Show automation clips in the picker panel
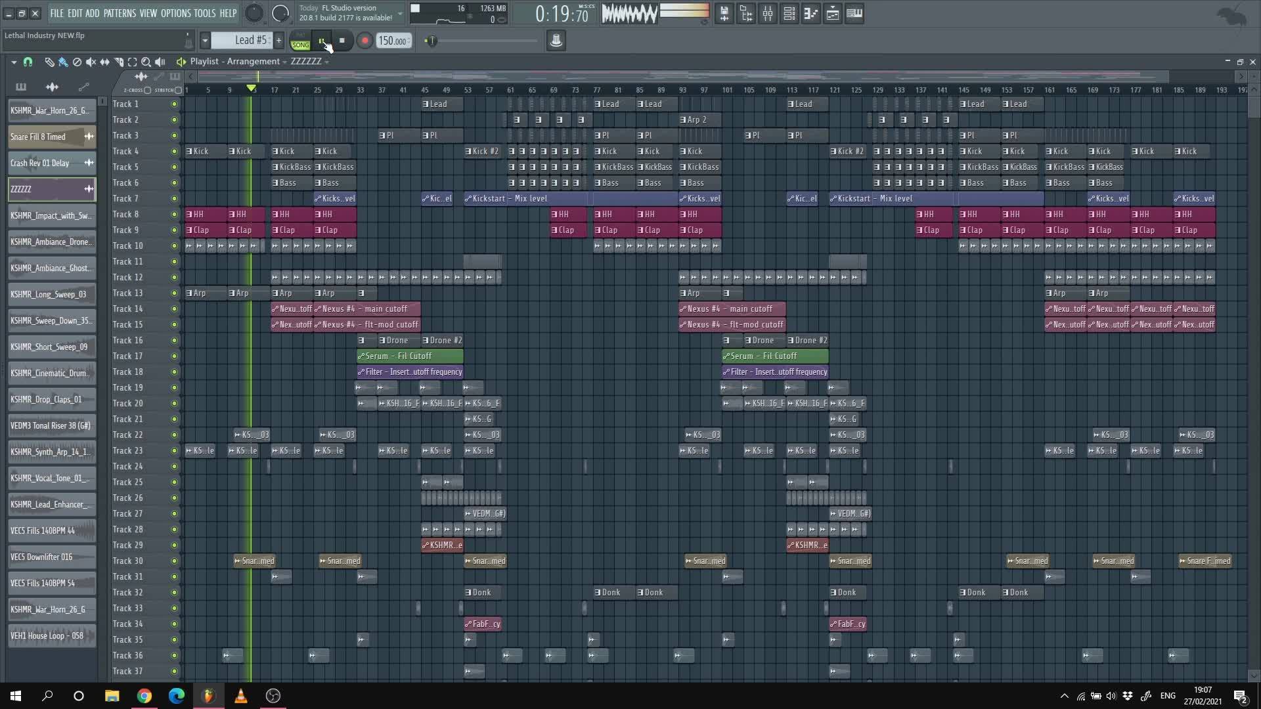Screen dimensions: 1261x709 (x=83, y=87)
